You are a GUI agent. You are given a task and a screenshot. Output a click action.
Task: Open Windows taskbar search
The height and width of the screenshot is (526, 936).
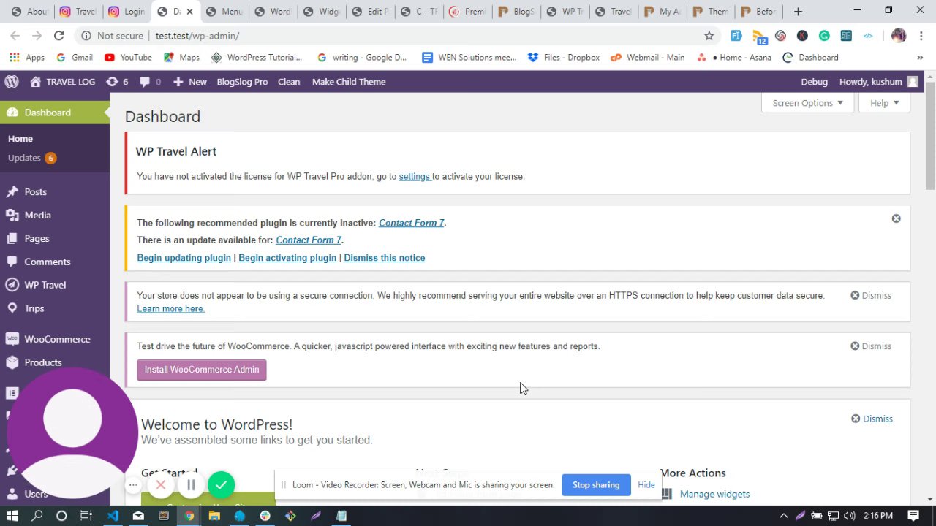37,516
